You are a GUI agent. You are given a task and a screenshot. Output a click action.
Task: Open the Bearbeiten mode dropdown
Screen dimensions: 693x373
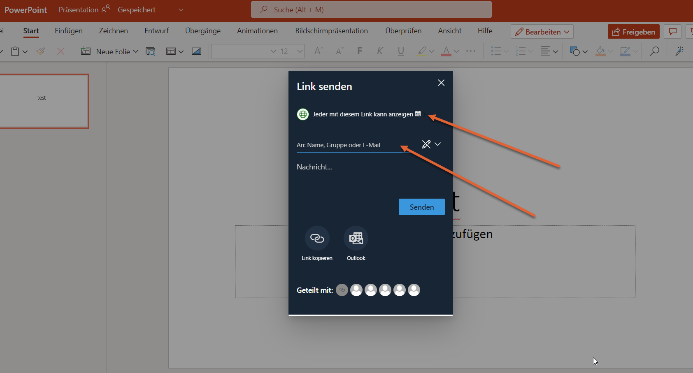542,32
